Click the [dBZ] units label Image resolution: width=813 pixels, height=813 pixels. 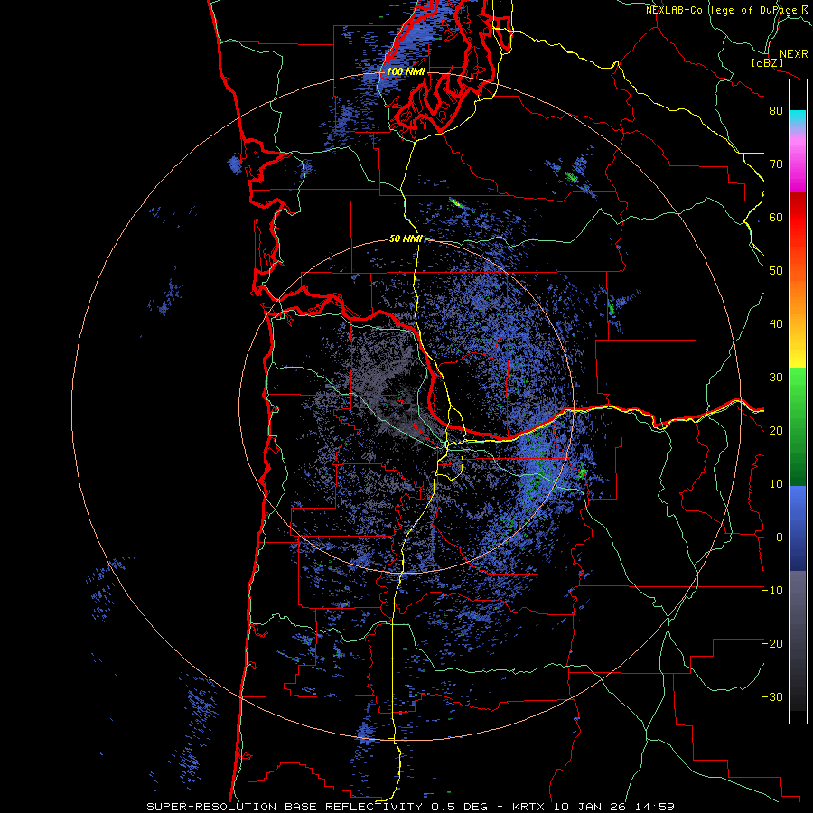pyautogui.click(x=767, y=62)
